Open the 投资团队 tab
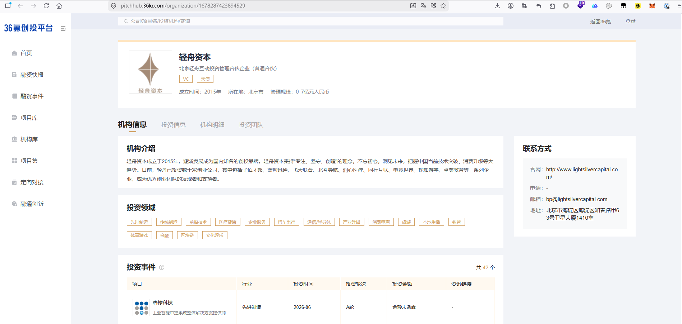The width and height of the screenshot is (682, 324). tap(251, 125)
